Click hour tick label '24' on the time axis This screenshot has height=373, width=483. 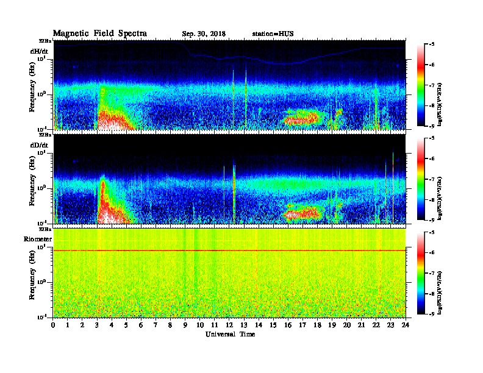(x=406, y=325)
